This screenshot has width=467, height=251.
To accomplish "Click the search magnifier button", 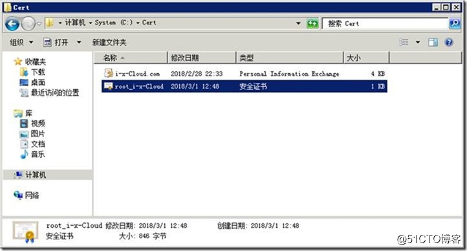I will [455, 23].
